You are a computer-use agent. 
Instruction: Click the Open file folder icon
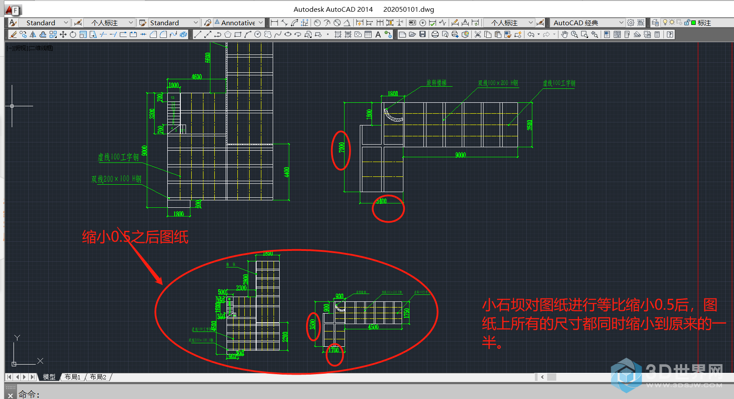click(412, 34)
